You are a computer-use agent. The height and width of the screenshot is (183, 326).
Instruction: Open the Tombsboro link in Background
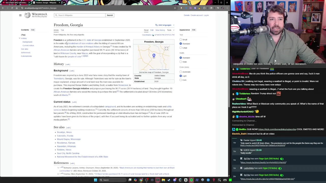coord(59,79)
